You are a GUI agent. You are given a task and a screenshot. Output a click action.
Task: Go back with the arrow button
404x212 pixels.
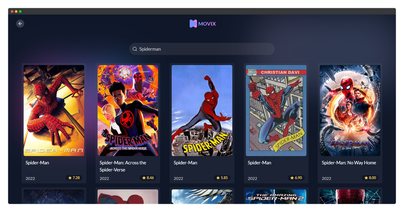click(x=20, y=24)
